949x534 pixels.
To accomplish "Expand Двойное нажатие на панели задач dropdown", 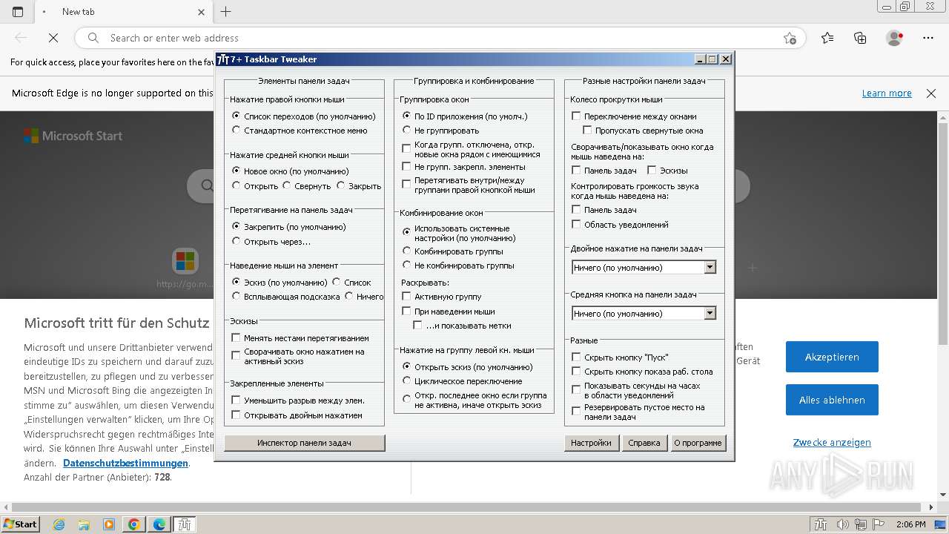I will point(710,268).
